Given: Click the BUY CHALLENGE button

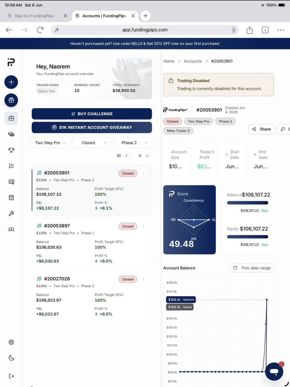Looking at the screenshot, I should [x=92, y=114].
